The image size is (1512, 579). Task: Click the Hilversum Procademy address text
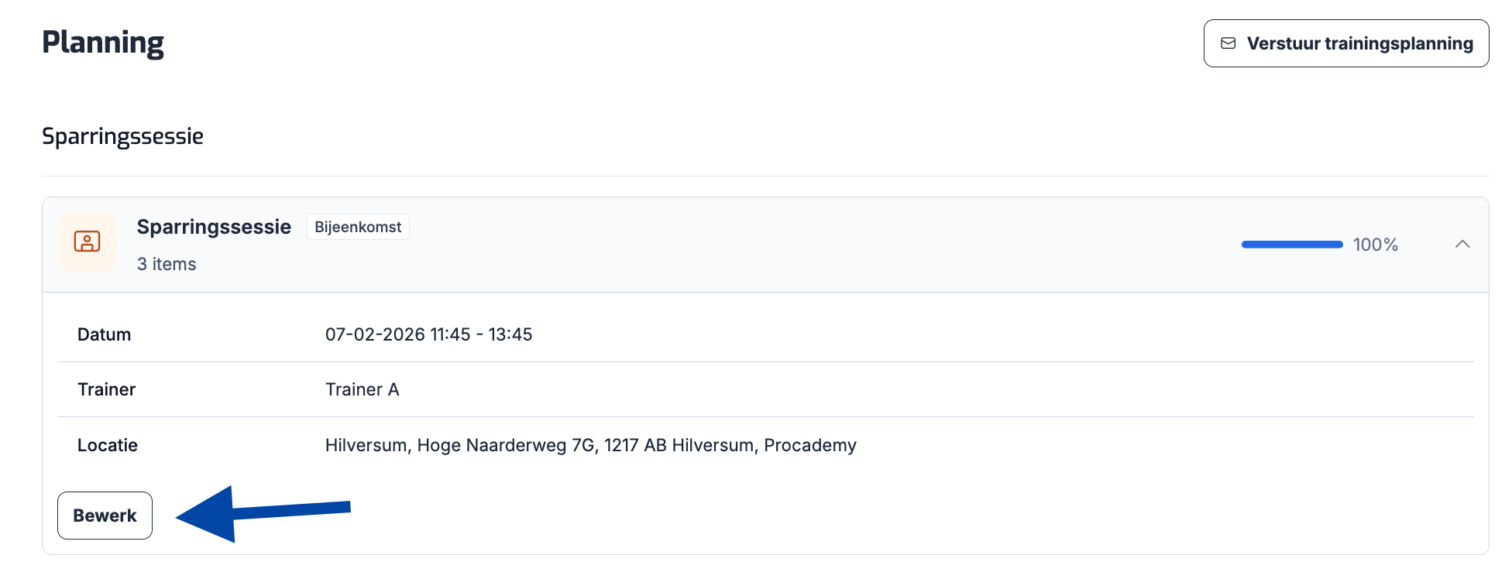[x=590, y=445]
